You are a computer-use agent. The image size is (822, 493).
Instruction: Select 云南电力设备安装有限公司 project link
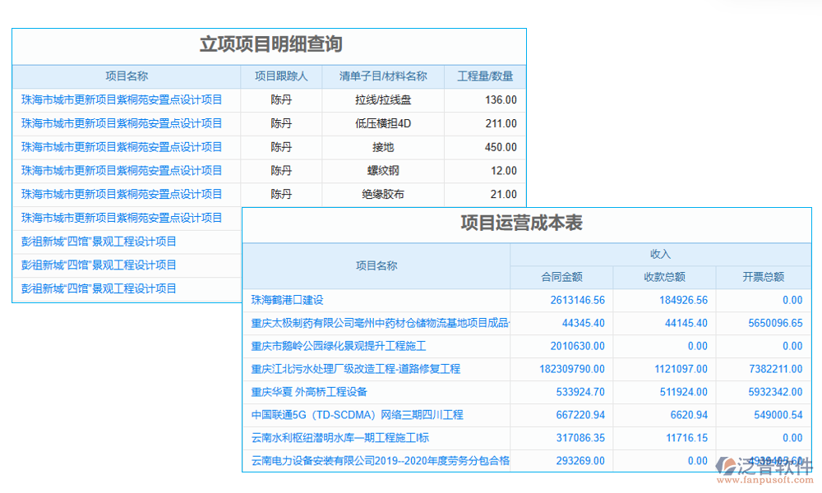[378, 461]
